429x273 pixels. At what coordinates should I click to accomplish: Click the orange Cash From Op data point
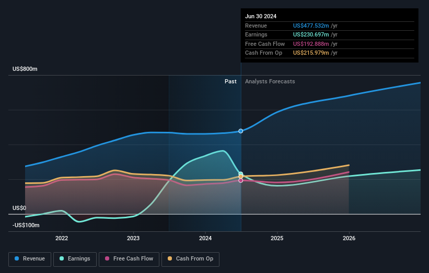(241, 177)
